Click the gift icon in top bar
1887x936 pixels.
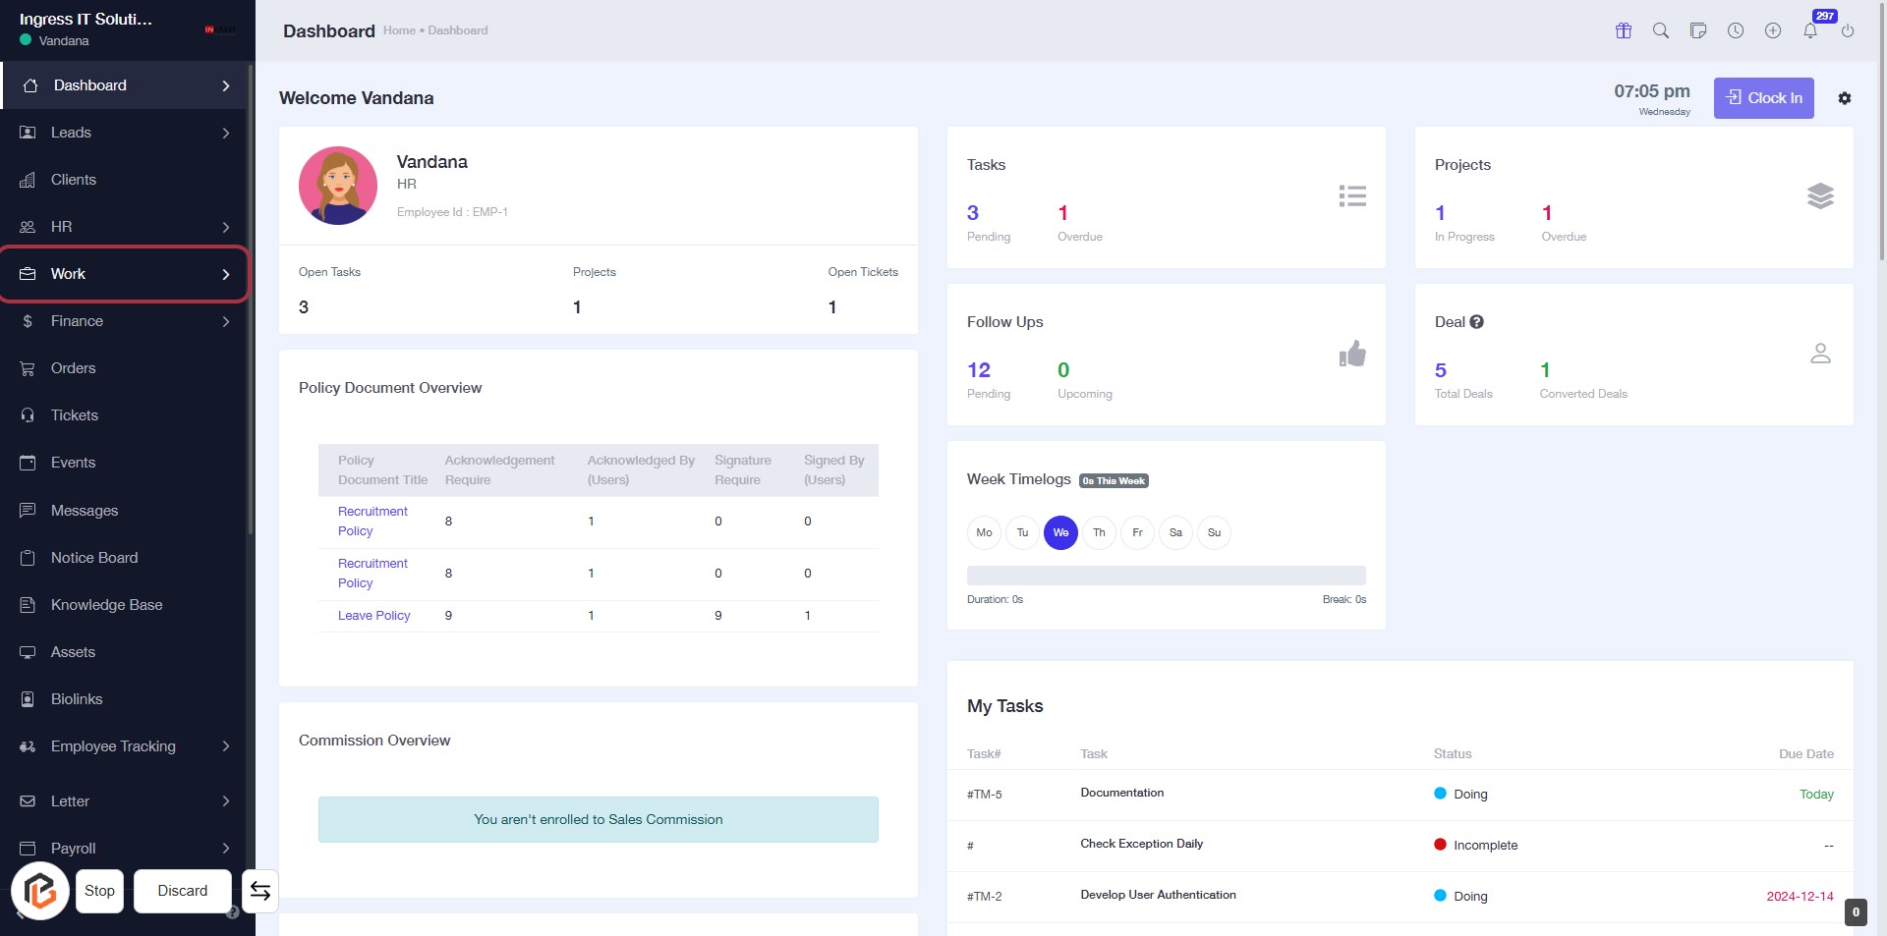(x=1624, y=30)
